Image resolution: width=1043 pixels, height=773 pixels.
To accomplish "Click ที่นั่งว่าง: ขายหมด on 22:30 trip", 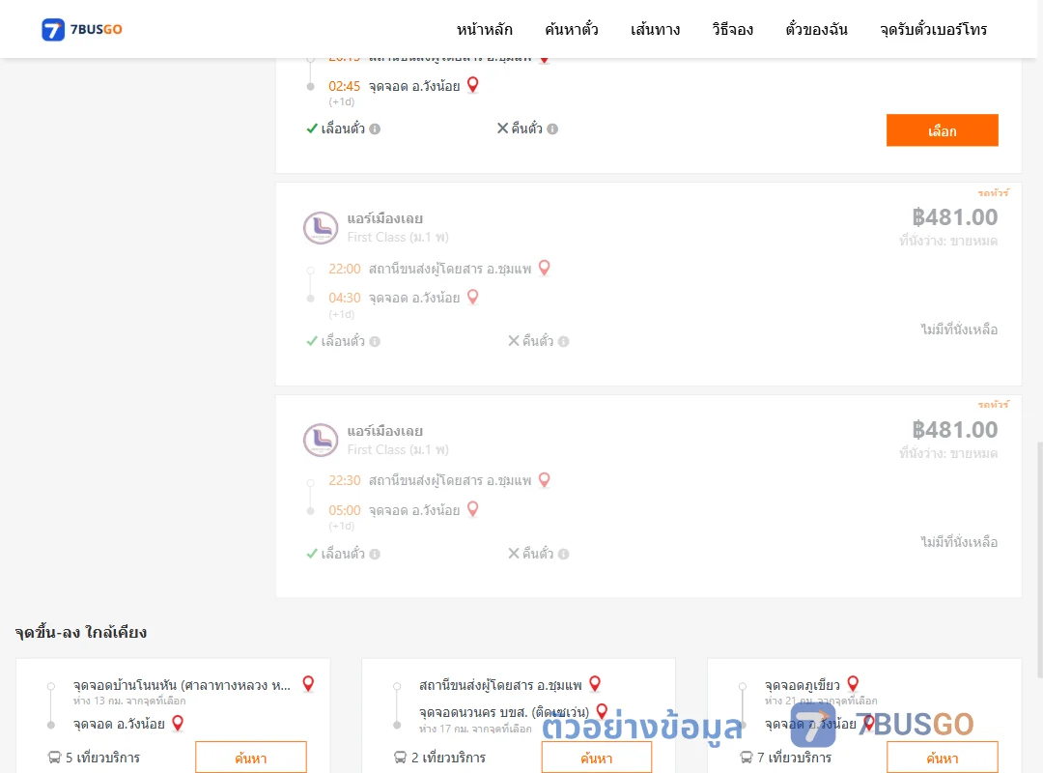I will (948, 453).
